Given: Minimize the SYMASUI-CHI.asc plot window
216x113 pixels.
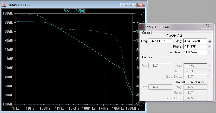Looking at the screenshot, I should point(124,5).
